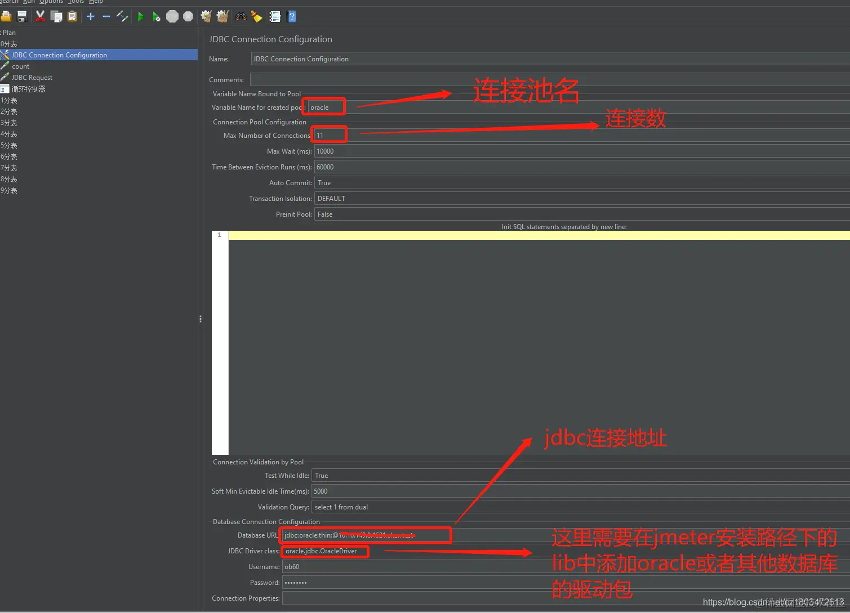This screenshot has height=613, width=850.
Task: Click the Max Wait (ms) field
Action: [582, 151]
